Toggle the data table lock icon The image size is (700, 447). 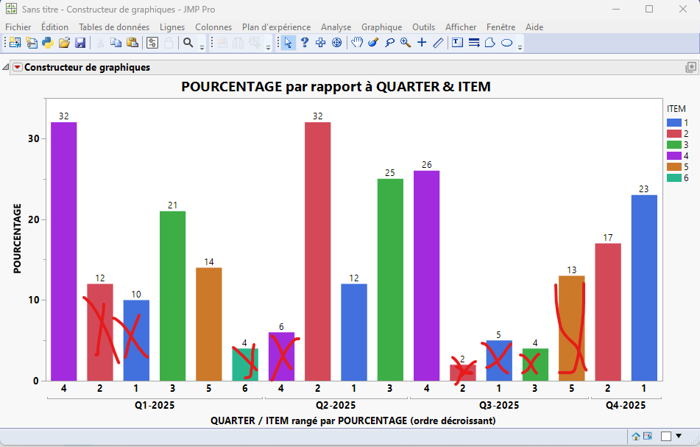[x=167, y=43]
